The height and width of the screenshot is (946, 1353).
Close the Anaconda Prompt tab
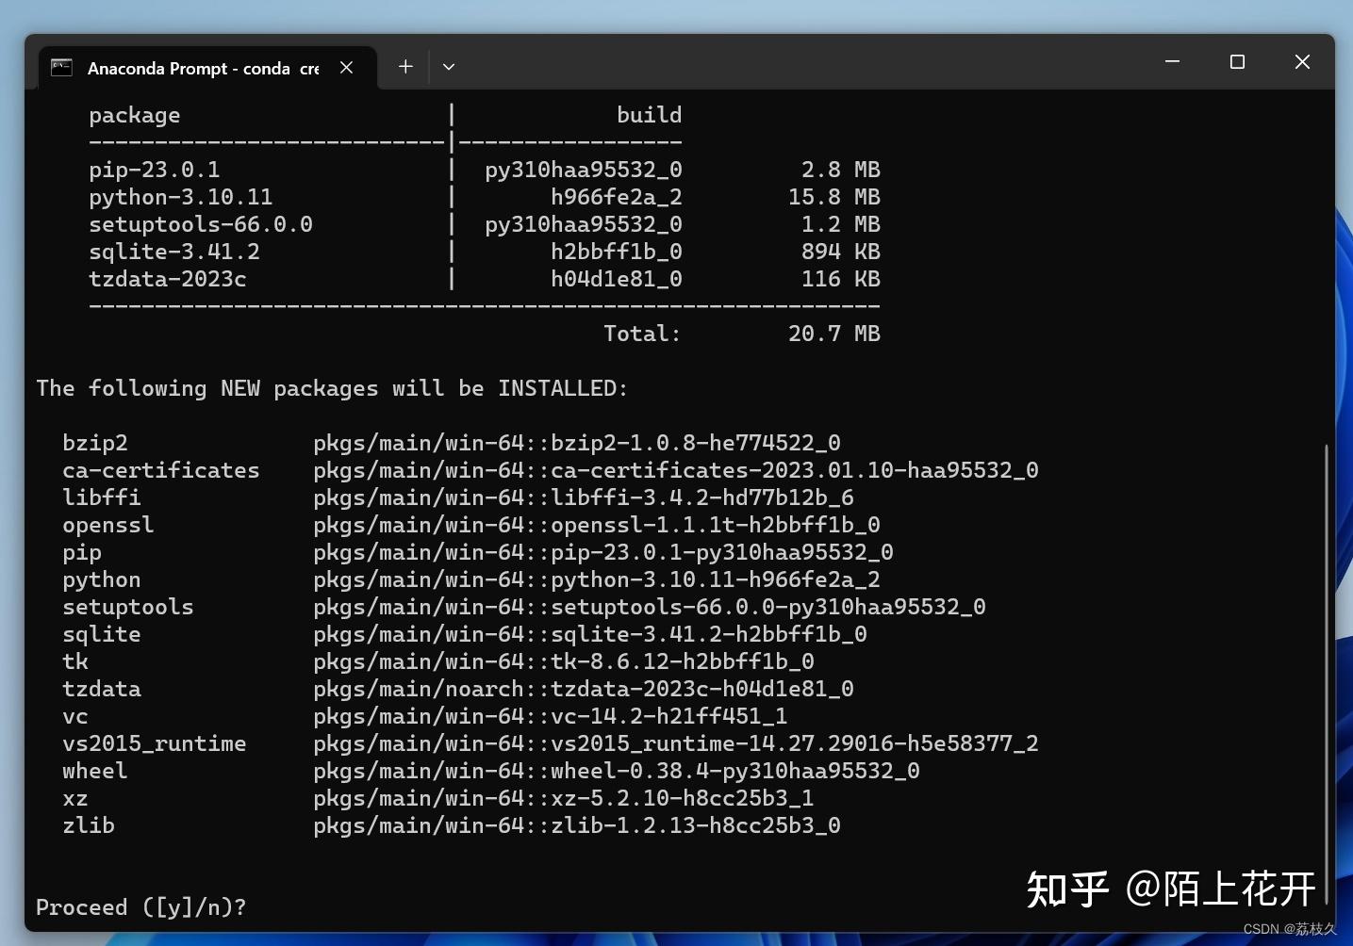point(346,67)
